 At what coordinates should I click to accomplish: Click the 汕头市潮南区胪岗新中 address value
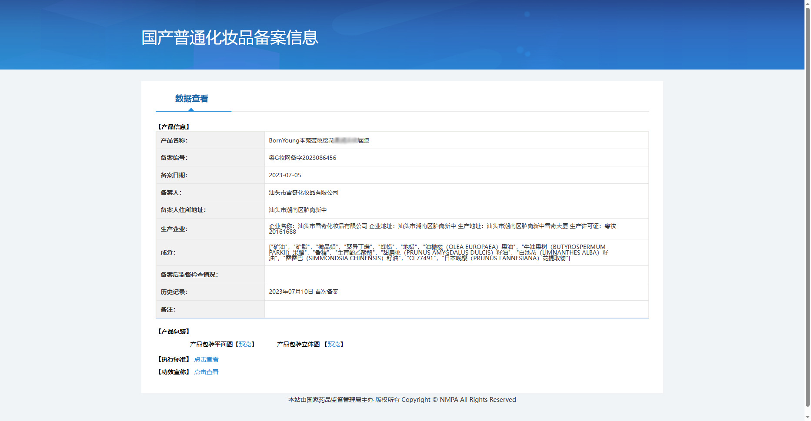[297, 210]
